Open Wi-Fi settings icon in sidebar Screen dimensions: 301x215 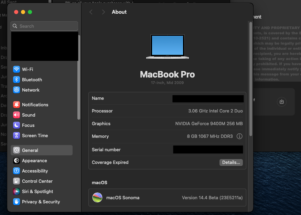point(17,69)
